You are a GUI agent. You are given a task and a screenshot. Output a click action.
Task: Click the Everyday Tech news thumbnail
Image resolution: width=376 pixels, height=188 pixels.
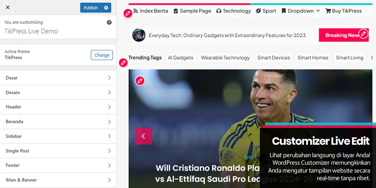pyautogui.click(x=139, y=35)
